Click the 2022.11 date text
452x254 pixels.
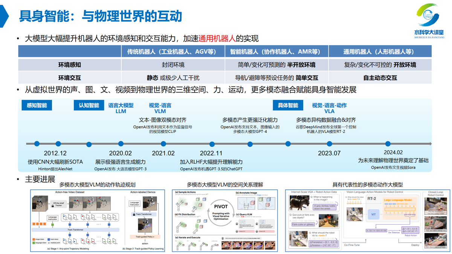[211, 153]
